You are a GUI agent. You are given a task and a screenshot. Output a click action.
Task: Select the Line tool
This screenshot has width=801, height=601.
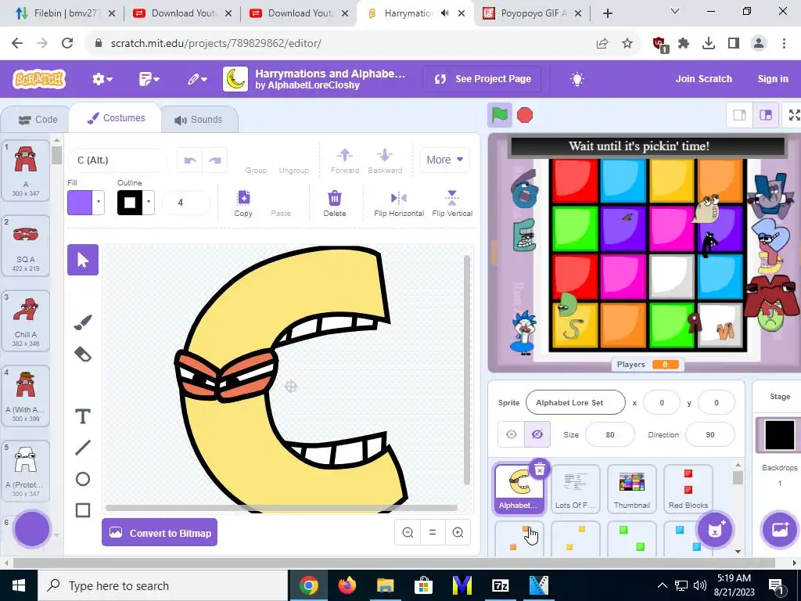[x=83, y=448]
